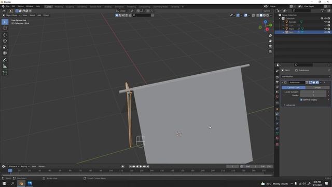This screenshot has width=332, height=187.
Task: Adjust the Levels Viewport value field
Action: (313, 92)
